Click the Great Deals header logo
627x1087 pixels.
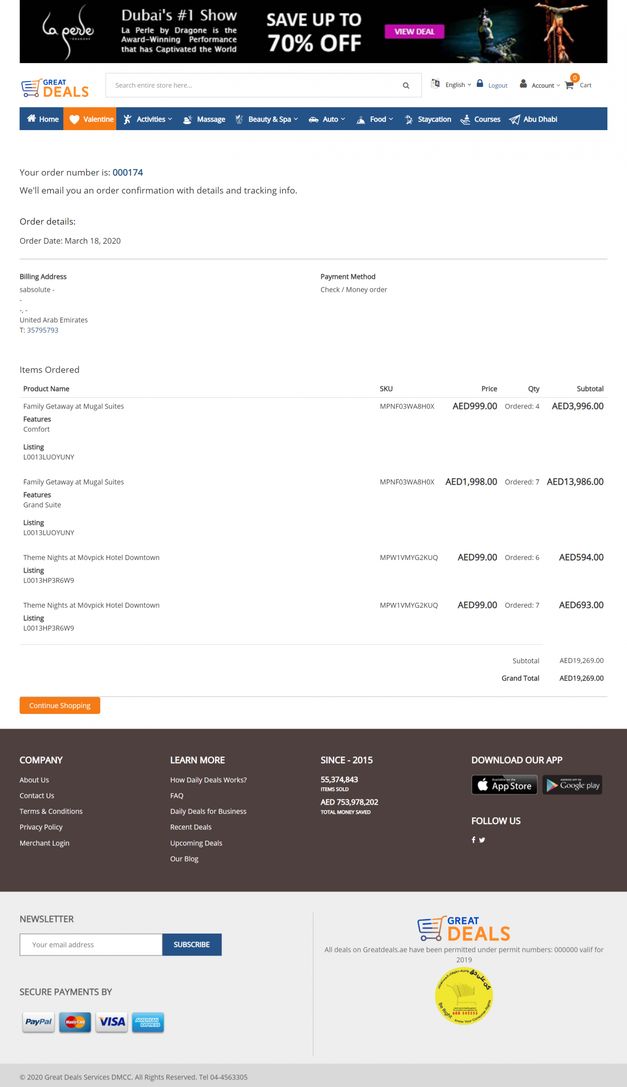click(55, 88)
